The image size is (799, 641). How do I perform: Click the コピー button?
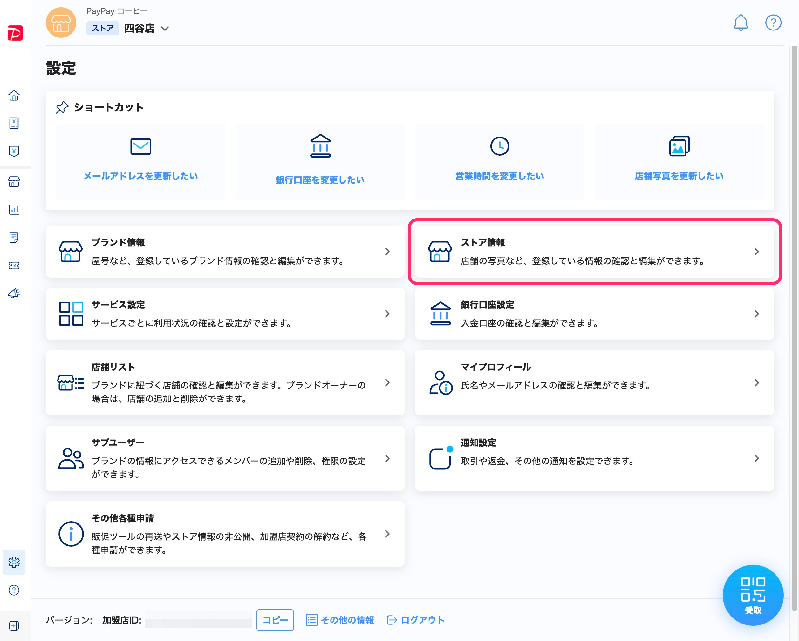coord(275,620)
